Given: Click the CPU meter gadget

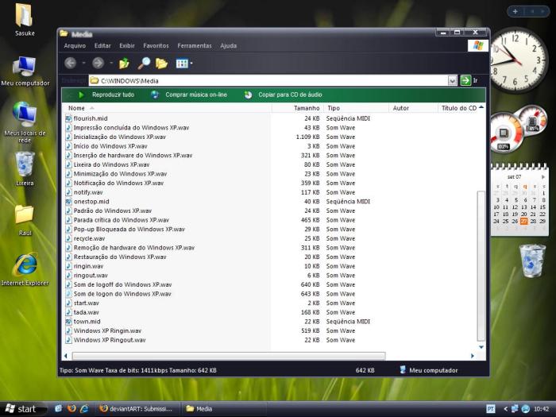Looking at the screenshot, I should tap(506, 133).
